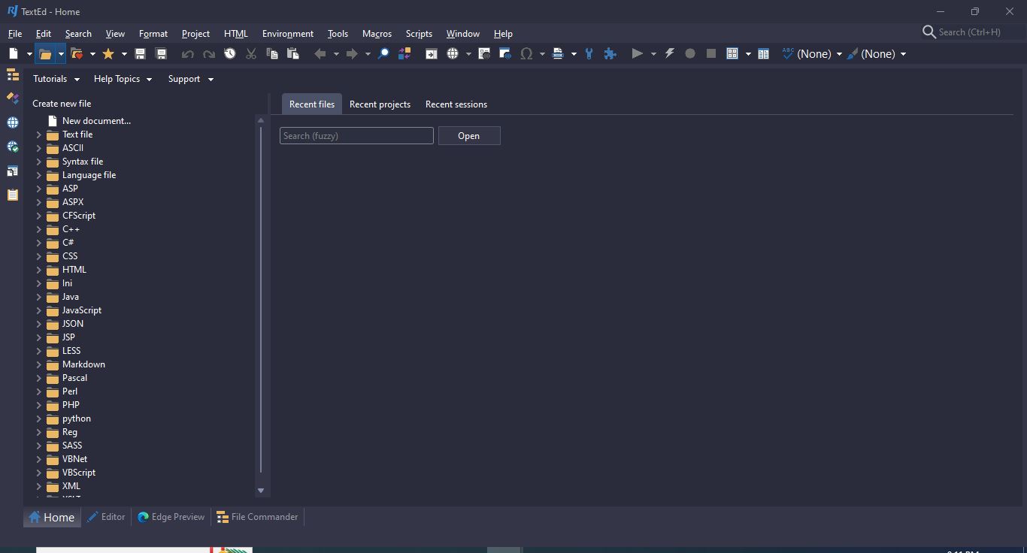Click the globe browser preview icon
The height and width of the screenshot is (553, 1027).
(453, 54)
